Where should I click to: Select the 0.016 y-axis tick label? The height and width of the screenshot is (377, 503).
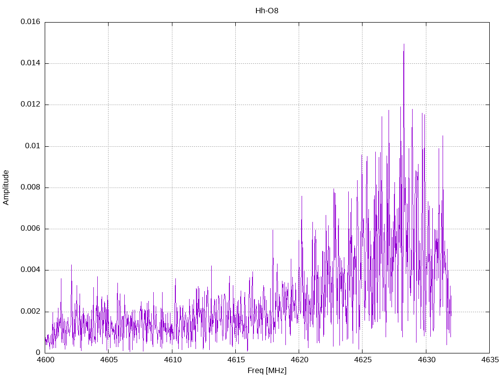(30, 22)
